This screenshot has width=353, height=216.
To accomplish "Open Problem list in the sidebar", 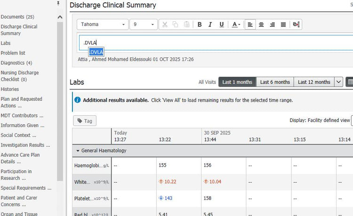I will (x=13, y=53).
